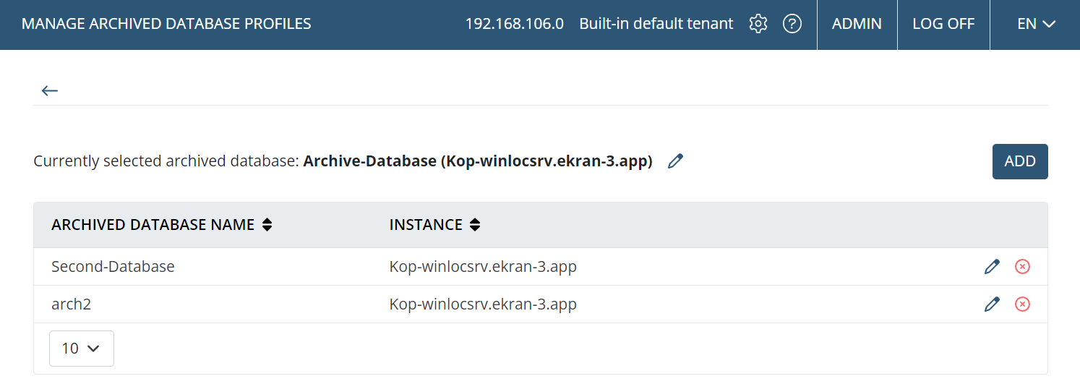The width and height of the screenshot is (1080, 384).
Task: Sort by Instance column
Action: [474, 225]
